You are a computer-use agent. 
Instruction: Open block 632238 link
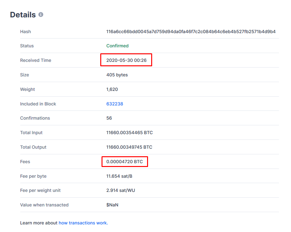point(115,104)
